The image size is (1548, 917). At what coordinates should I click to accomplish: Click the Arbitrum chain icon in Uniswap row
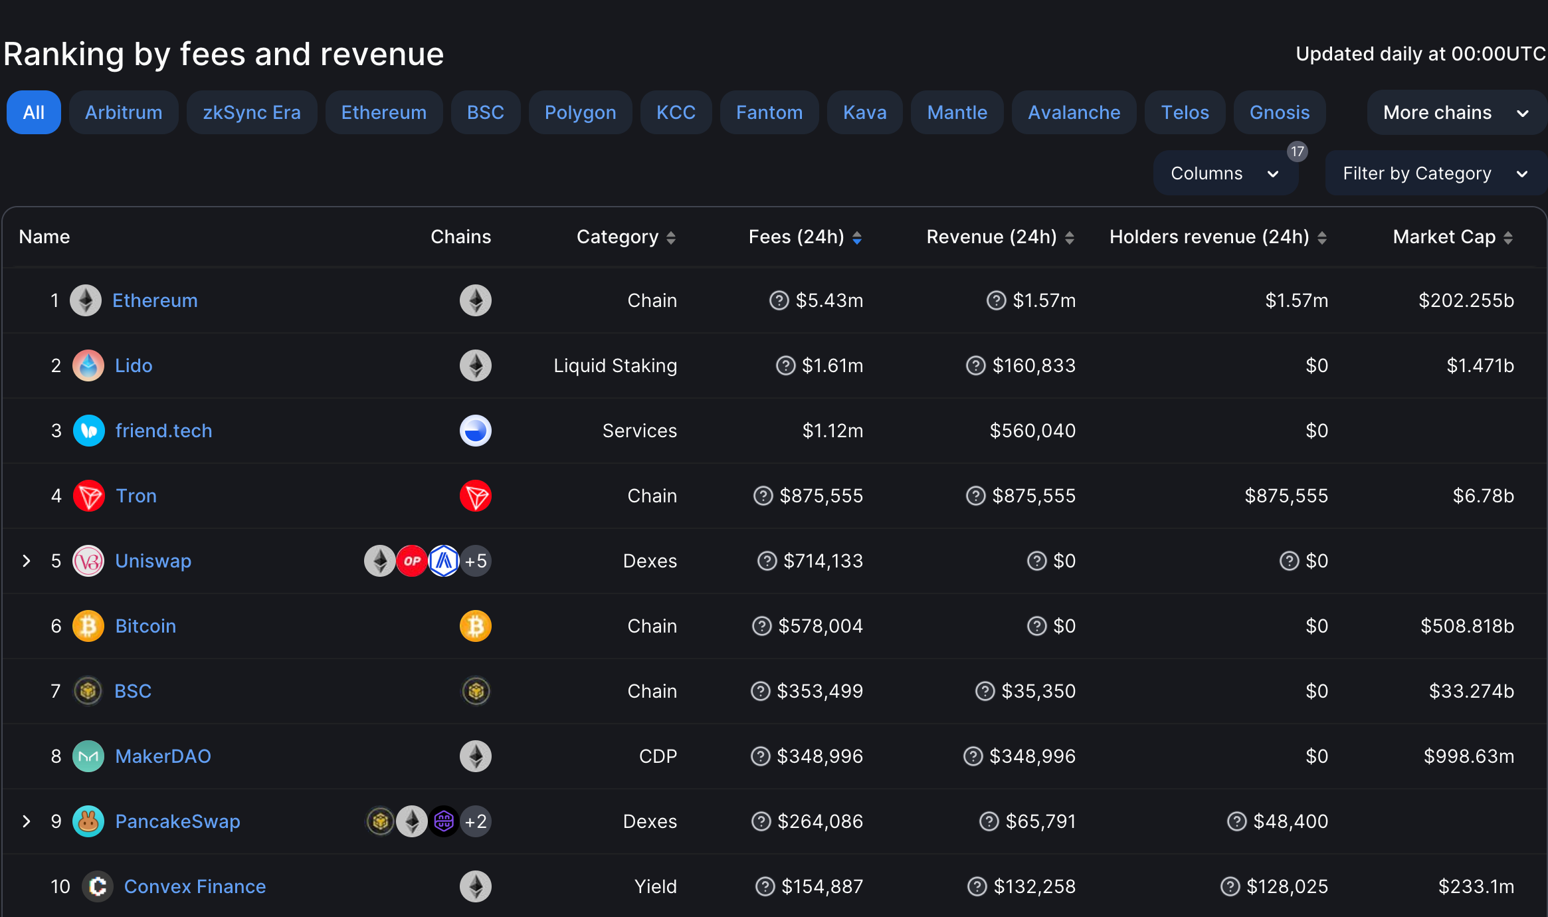tap(444, 561)
